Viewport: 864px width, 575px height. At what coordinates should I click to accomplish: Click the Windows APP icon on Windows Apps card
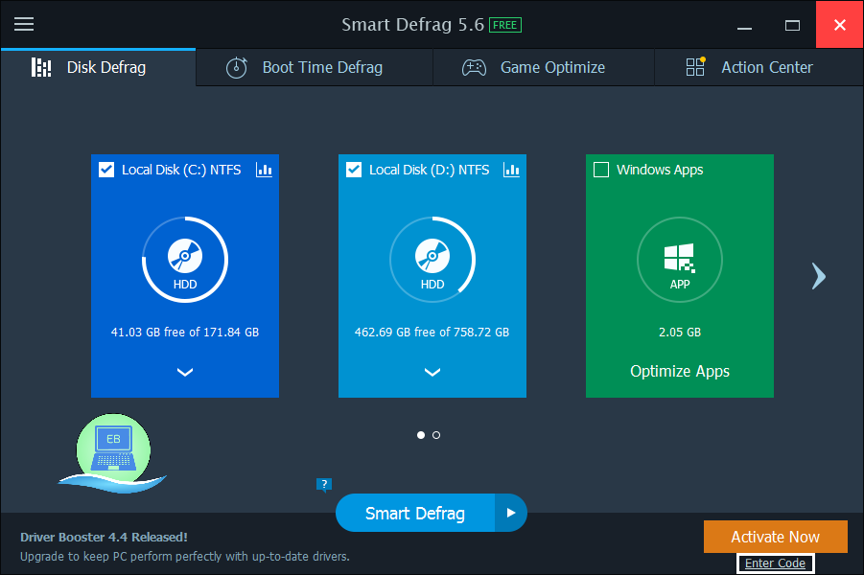pos(680,260)
